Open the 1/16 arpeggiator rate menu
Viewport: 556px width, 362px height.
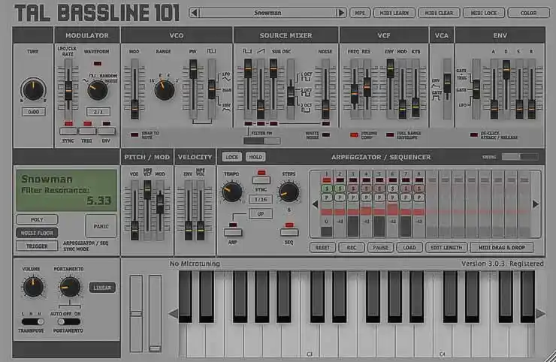tap(261, 200)
